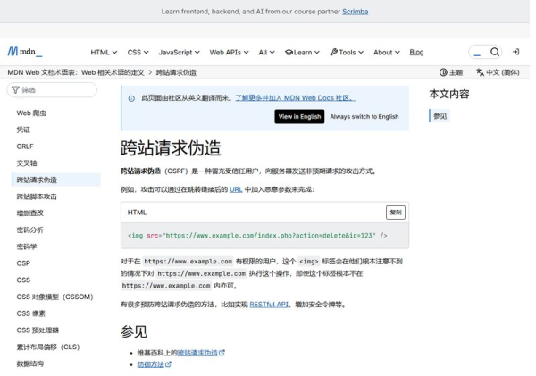Select sidebar item 凭证
Image resolution: width=536 pixels, height=376 pixels.
(x=23, y=130)
